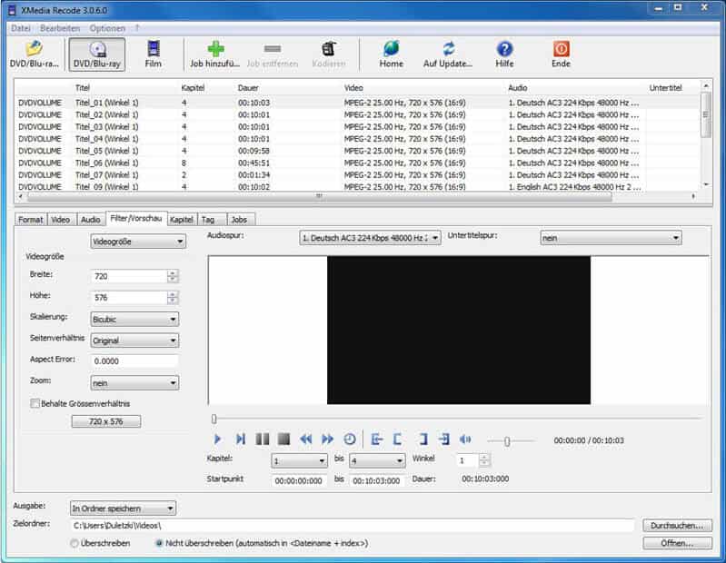Screen dimensions: 726x563
Task: Click the next frame step button
Action: click(240, 439)
